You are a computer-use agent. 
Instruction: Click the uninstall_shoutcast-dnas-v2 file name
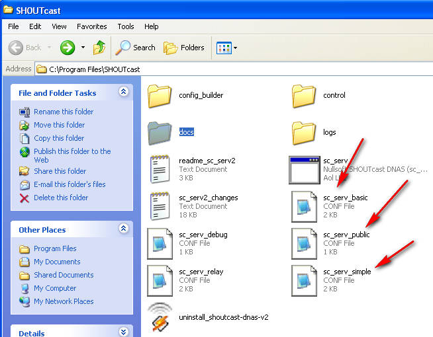pos(224,317)
